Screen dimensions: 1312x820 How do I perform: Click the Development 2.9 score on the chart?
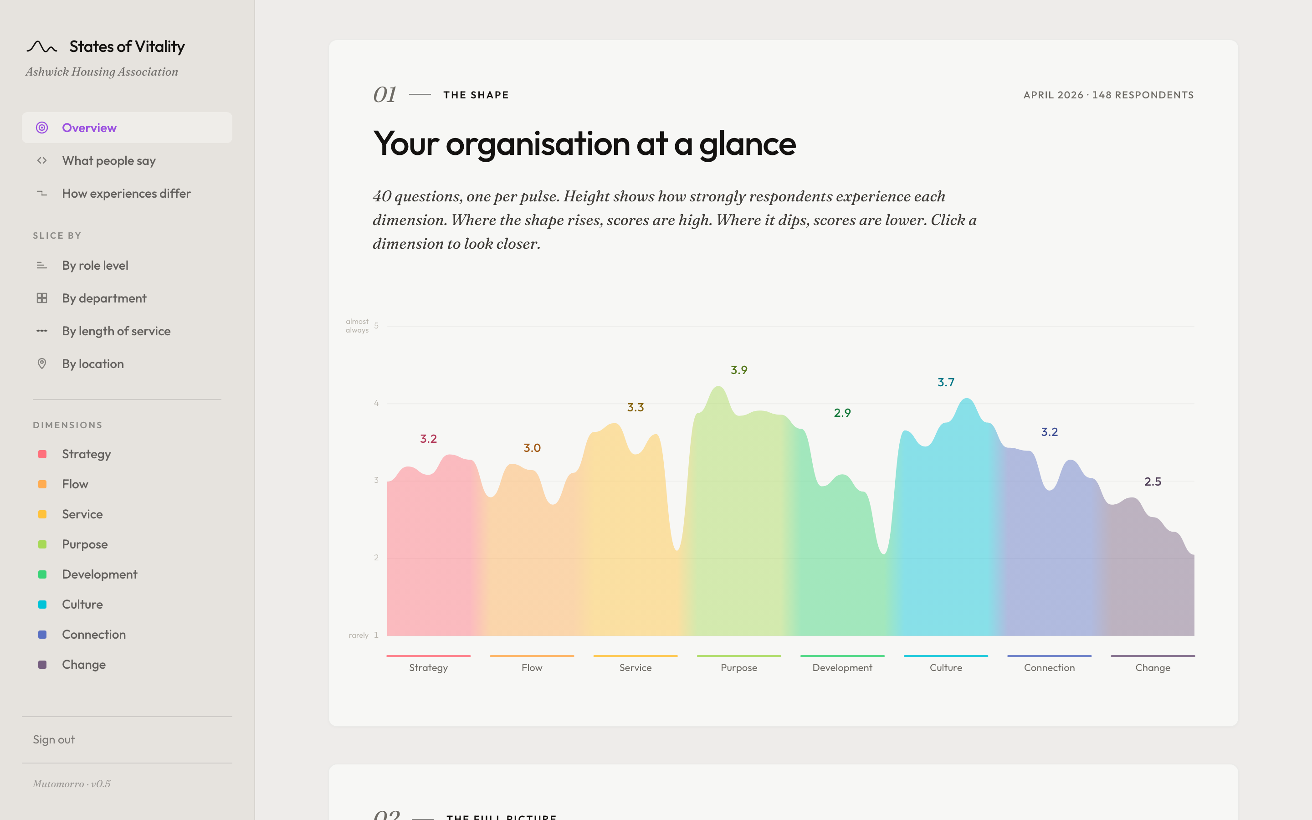coord(842,413)
